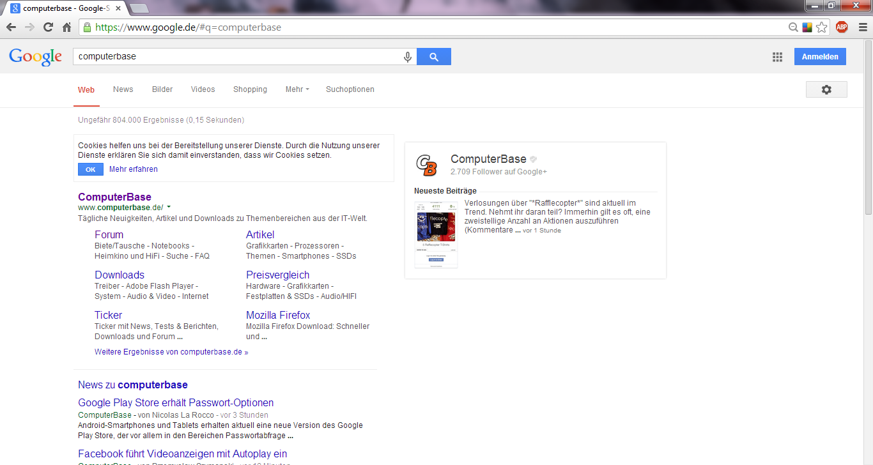This screenshot has width=873, height=465.
Task: Switch to the Videos tab
Action: pyautogui.click(x=203, y=89)
